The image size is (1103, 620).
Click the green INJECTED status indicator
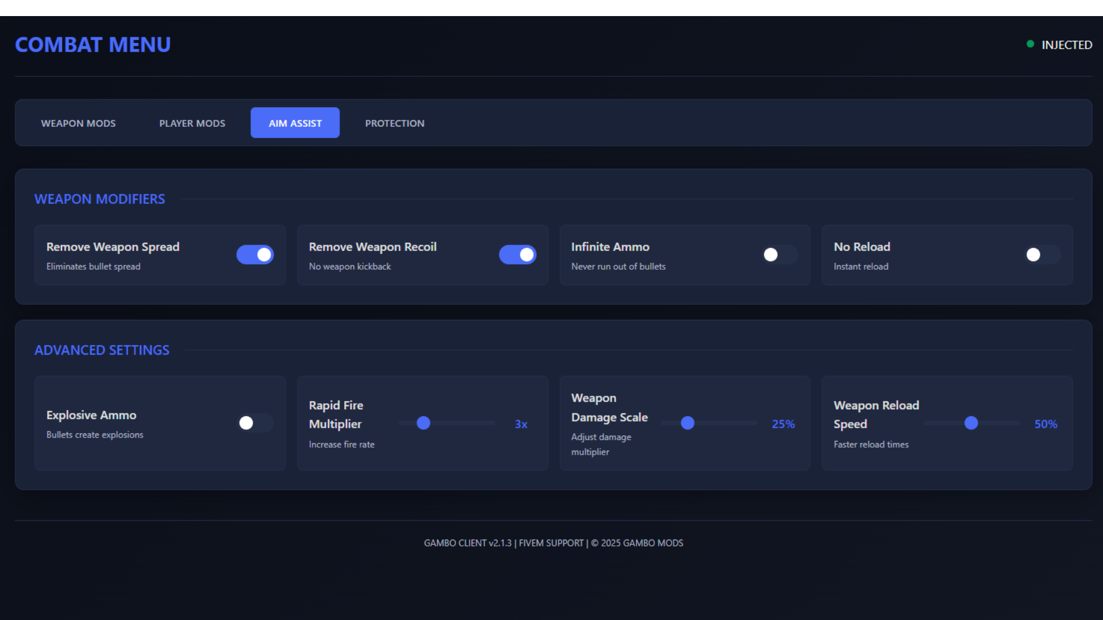pos(1029,44)
